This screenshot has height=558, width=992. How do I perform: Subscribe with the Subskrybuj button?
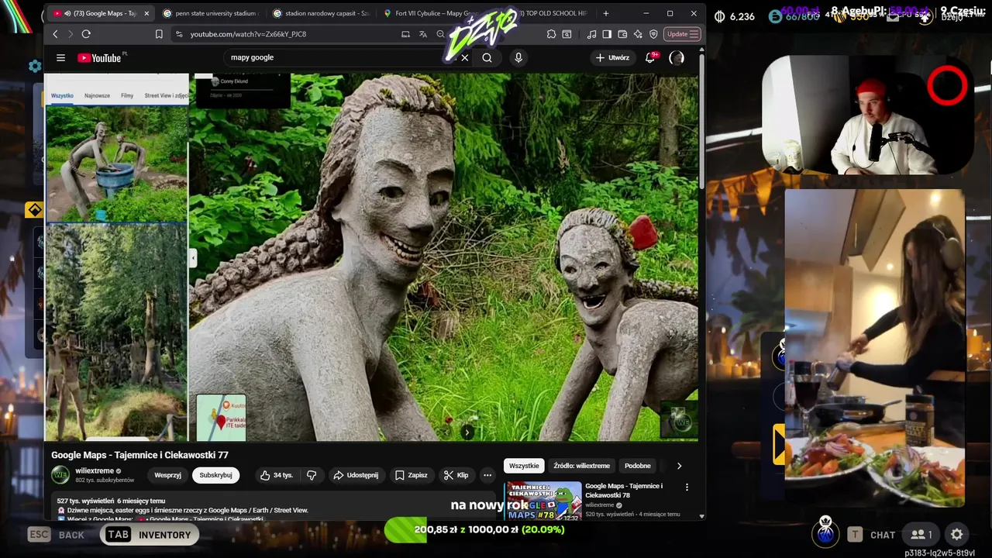(215, 475)
